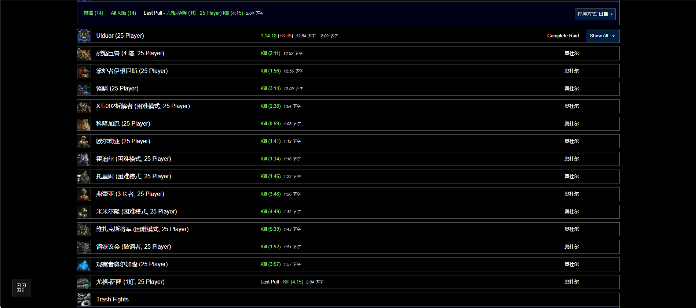Click Kill (1:34) for 霍迪尔
The width and height of the screenshot is (696, 308).
(x=270, y=159)
